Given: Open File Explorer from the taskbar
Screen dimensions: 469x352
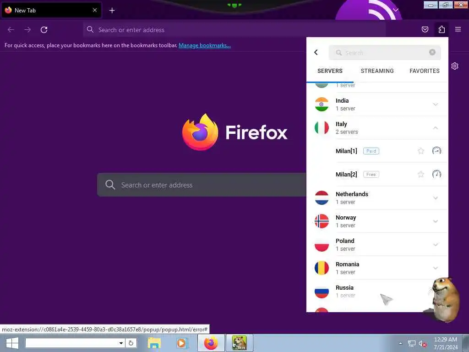Looking at the screenshot, I should (x=154, y=343).
